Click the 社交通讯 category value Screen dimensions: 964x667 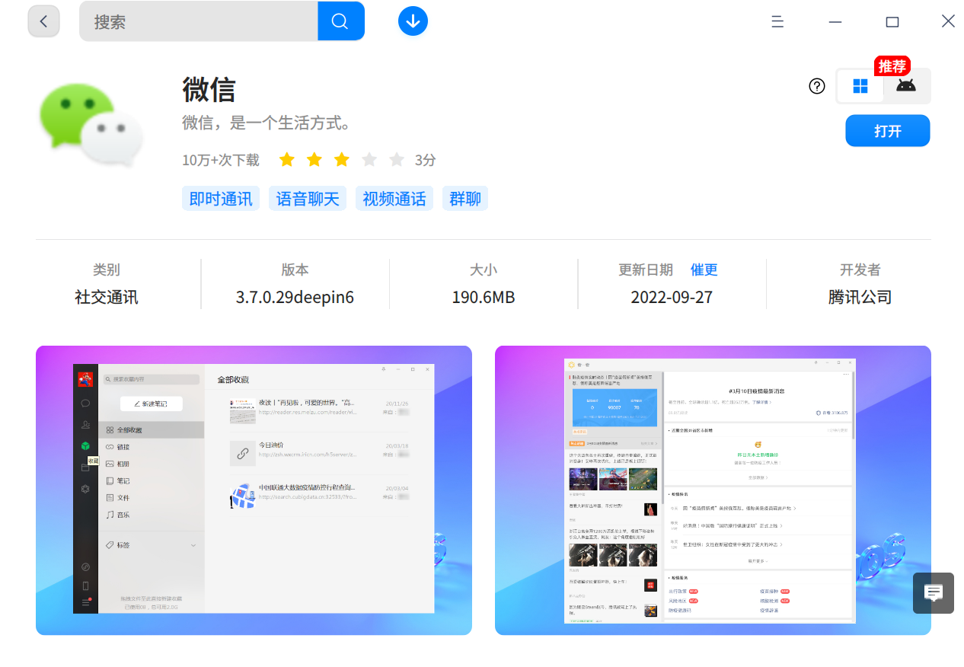click(x=107, y=297)
